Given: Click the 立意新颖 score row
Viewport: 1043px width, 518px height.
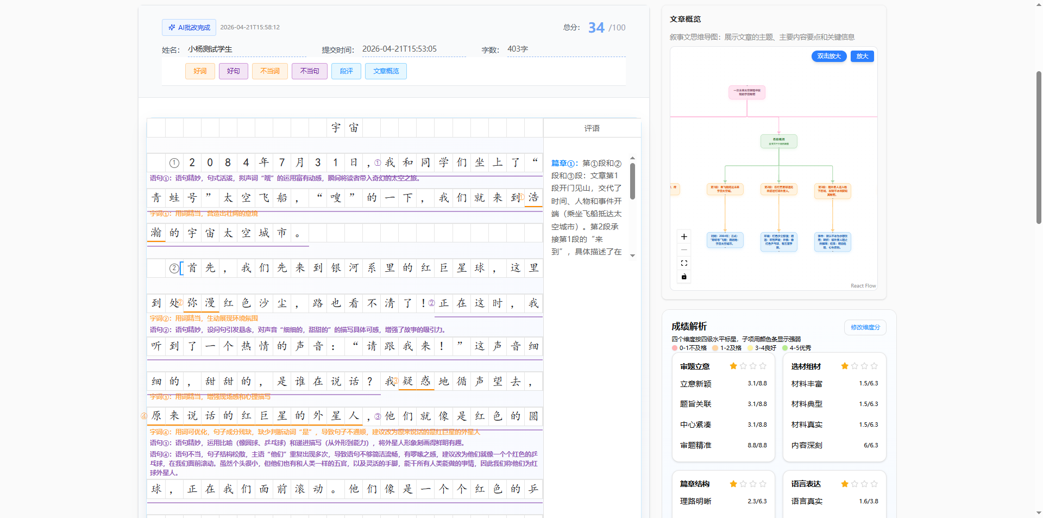Looking at the screenshot, I should coord(724,384).
